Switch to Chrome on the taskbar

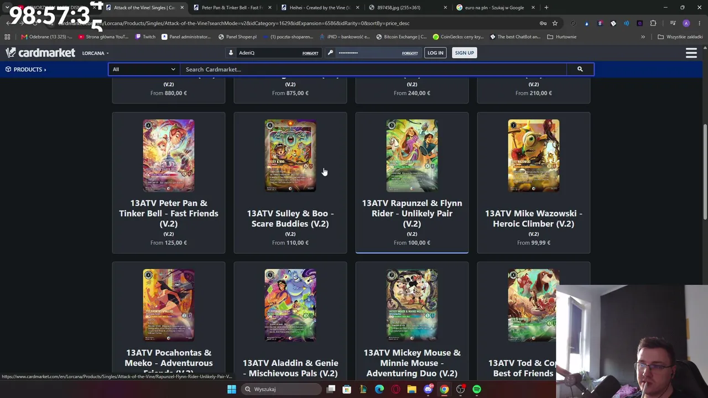[x=444, y=389]
